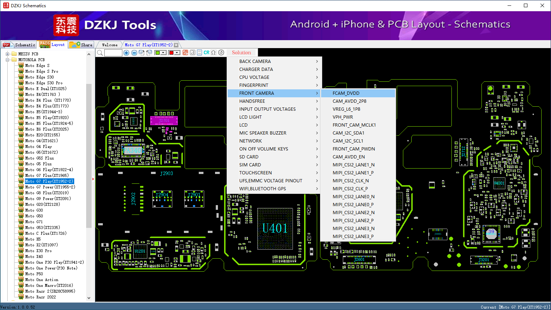Select UFS,EMMC VOLTAGE PINOUT menu entry
Viewport: 551px width, 310px height.
[274, 181]
